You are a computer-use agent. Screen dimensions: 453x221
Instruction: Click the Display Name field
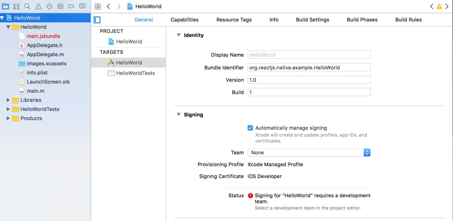point(309,55)
